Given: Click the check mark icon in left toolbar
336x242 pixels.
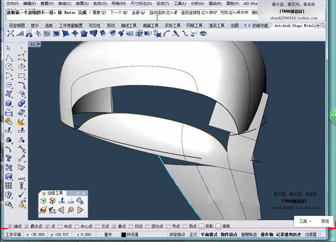Looking at the screenshot, I should click(22, 195).
